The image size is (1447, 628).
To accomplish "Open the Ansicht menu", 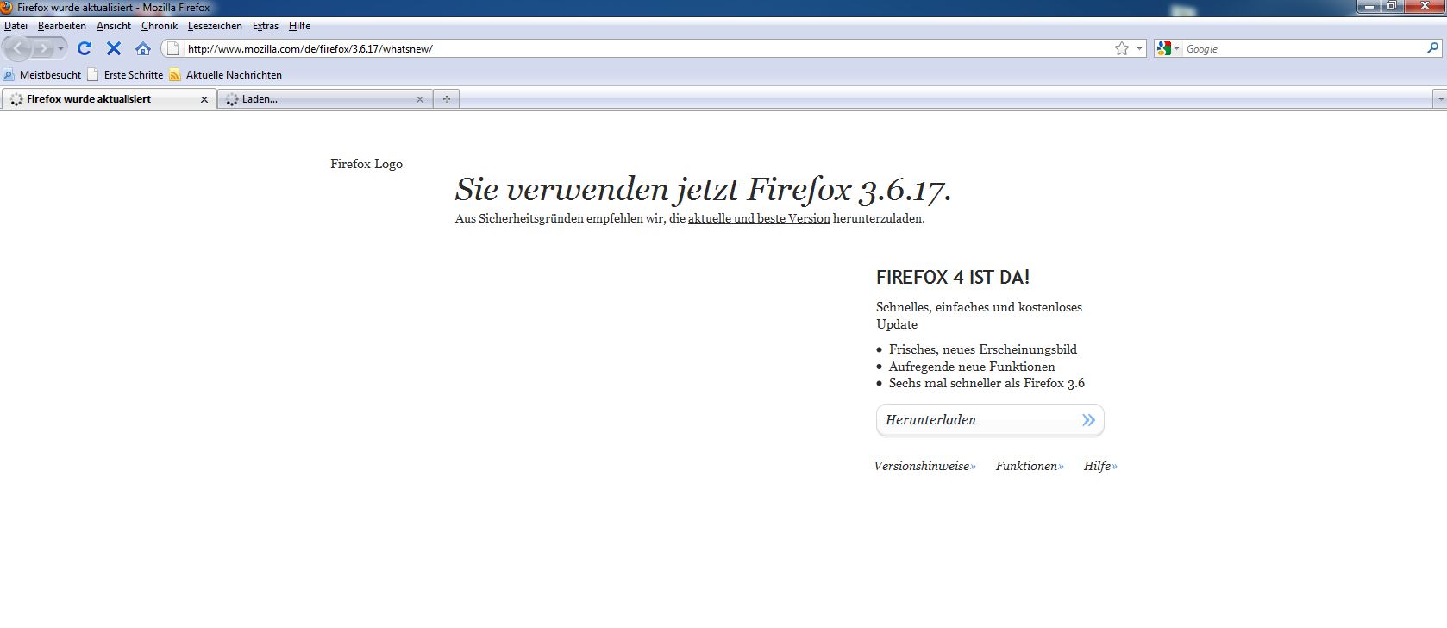I will pos(114,26).
